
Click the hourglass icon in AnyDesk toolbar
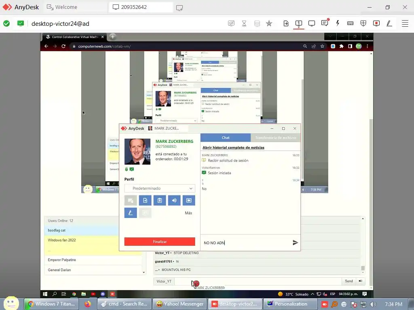click(x=244, y=23)
